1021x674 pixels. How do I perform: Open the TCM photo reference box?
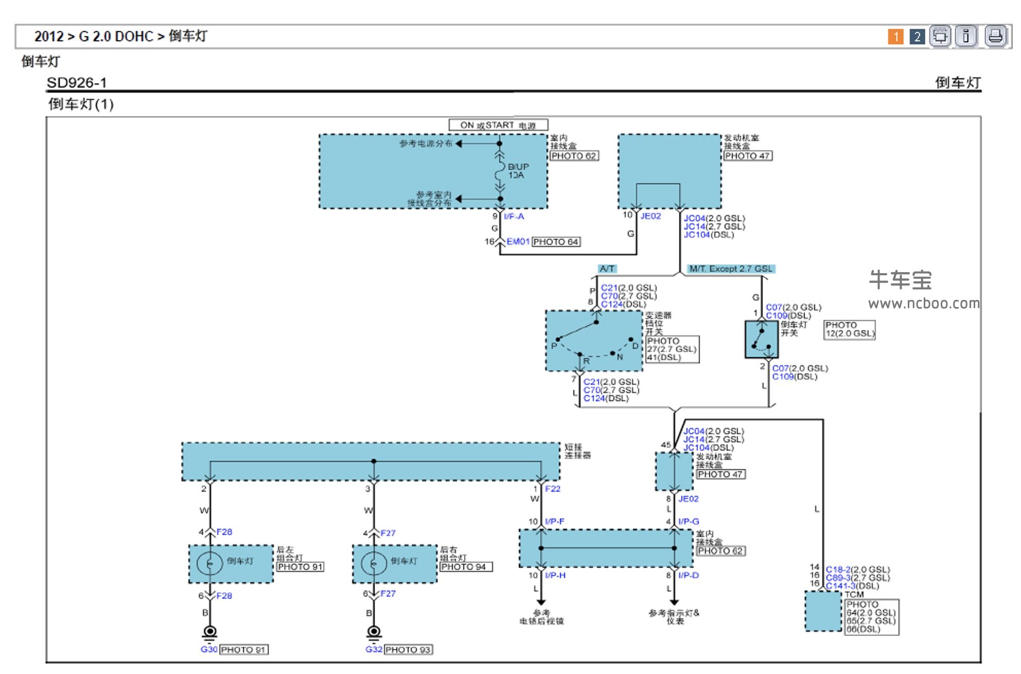(872, 617)
